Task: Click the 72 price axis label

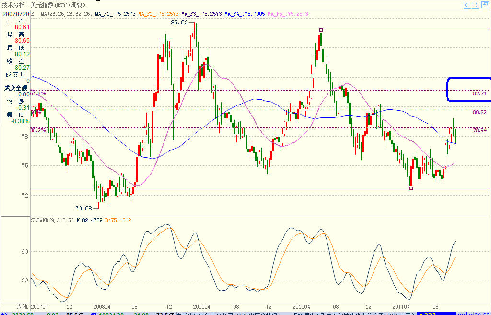Action: [25, 196]
